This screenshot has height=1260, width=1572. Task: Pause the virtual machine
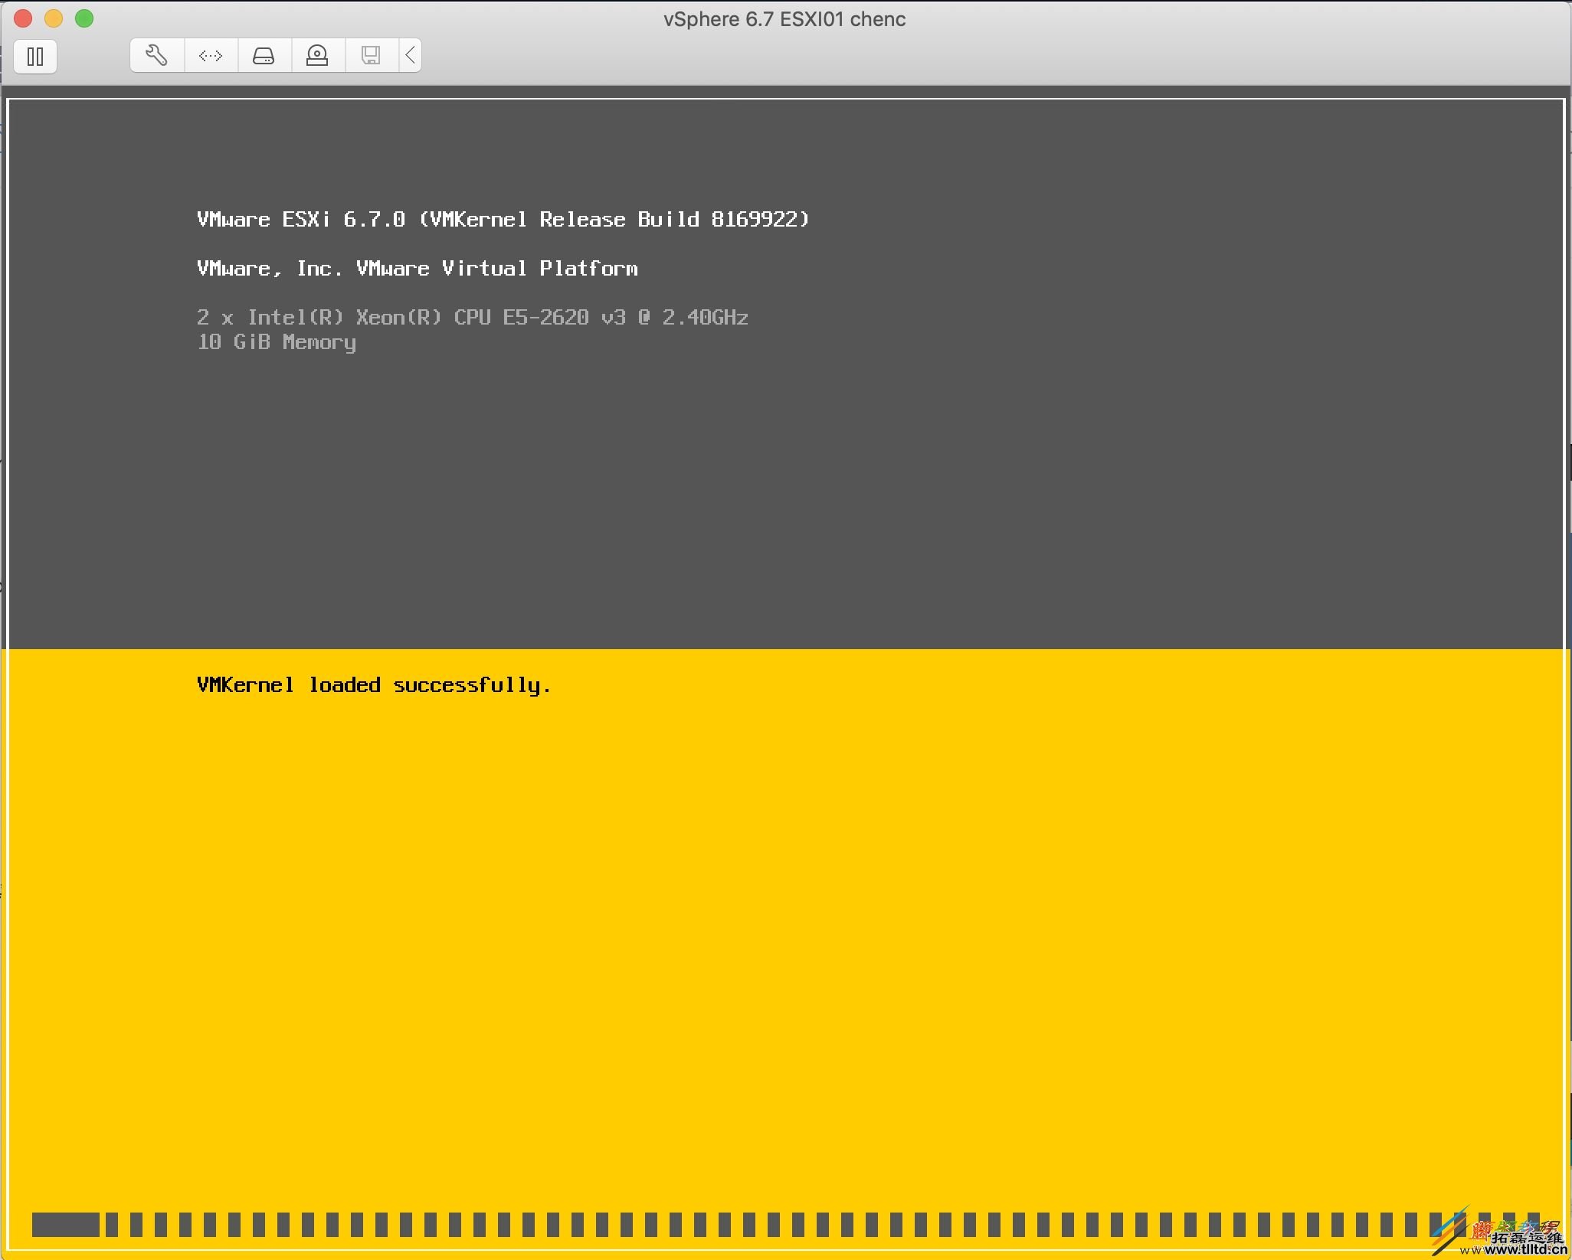point(35,56)
